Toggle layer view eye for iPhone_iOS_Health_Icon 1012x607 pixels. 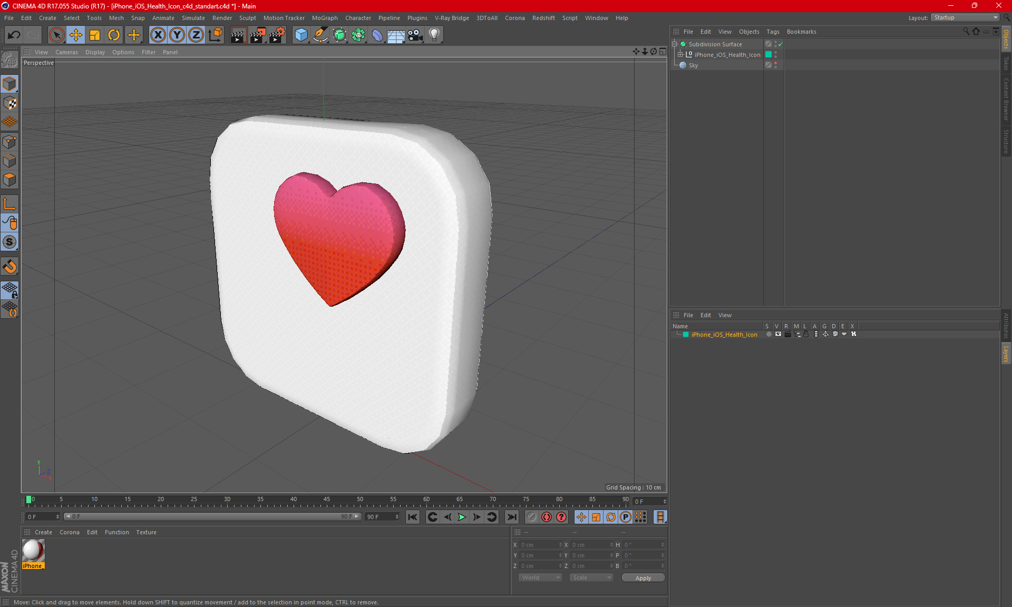tap(778, 334)
